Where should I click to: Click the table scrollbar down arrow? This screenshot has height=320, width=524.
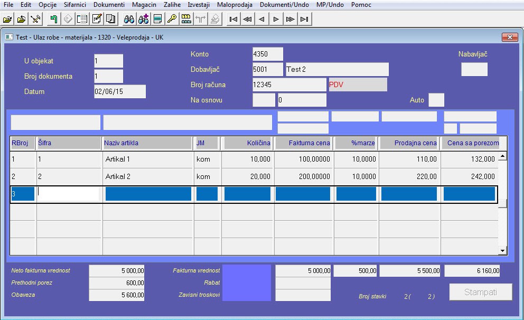click(502, 250)
